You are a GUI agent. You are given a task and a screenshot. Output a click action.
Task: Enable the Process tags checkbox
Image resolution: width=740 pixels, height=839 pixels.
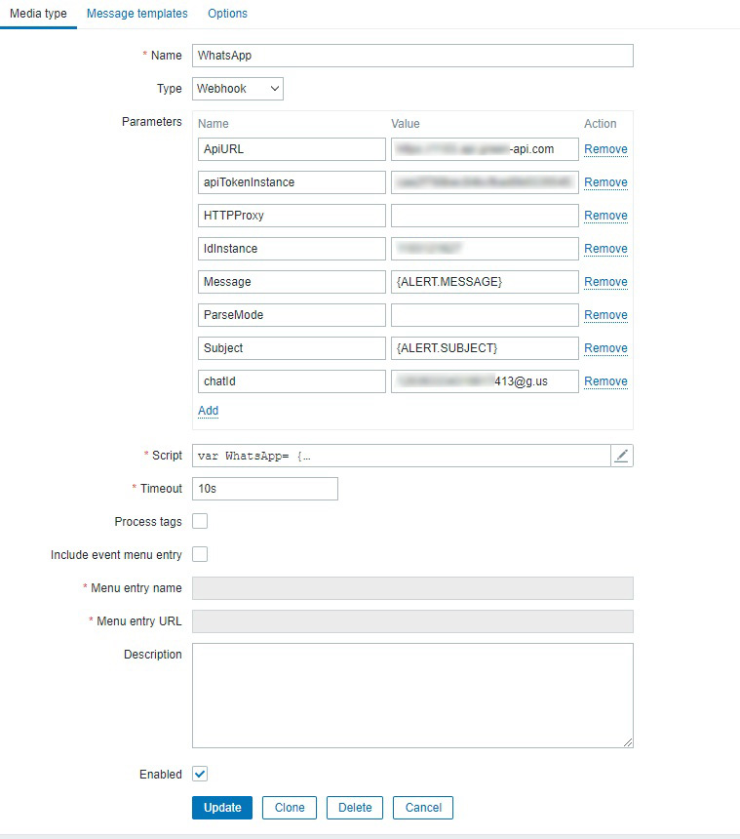[199, 521]
